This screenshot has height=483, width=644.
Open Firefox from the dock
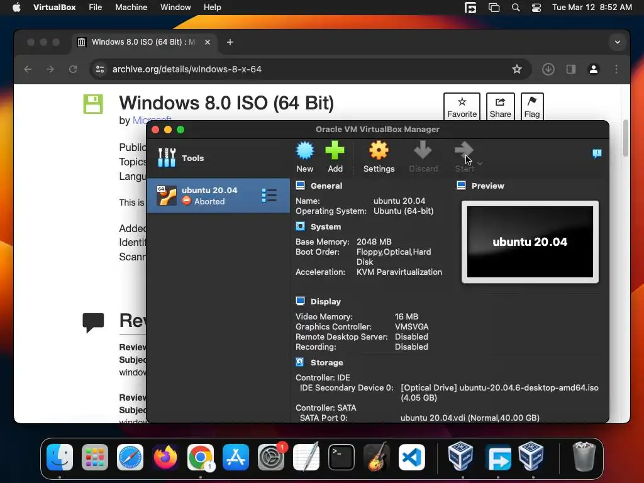165,457
